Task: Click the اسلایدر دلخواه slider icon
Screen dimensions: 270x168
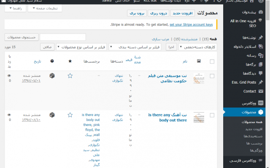Action: coord(261,47)
